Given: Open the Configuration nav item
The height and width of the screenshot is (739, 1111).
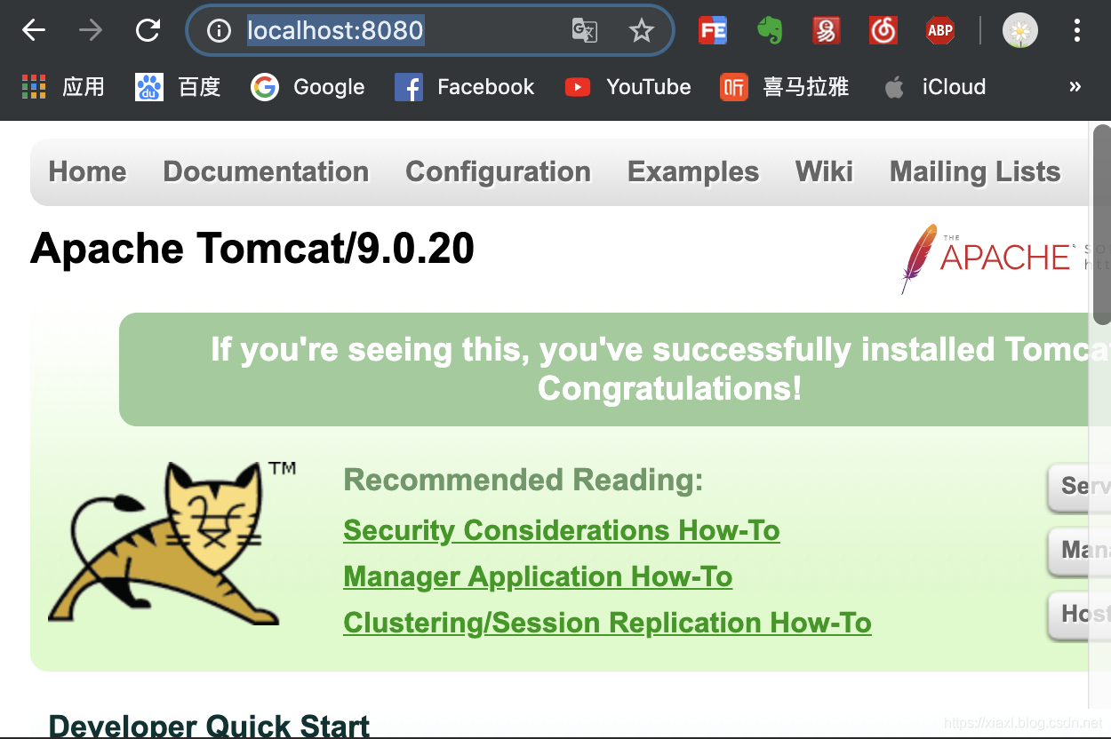Looking at the screenshot, I should [498, 171].
